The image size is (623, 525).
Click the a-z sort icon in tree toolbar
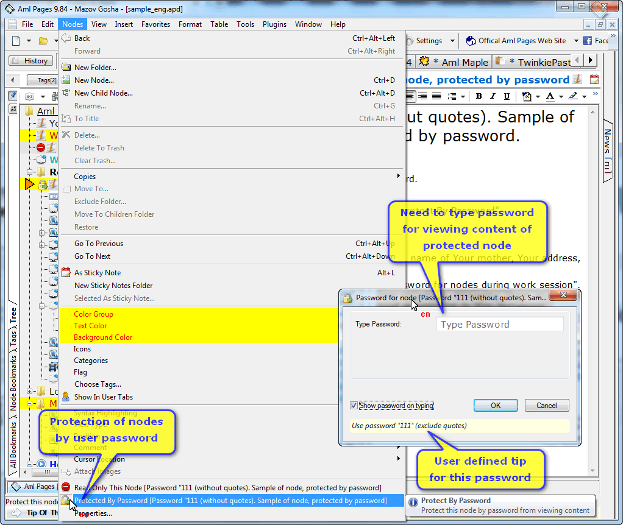click(x=29, y=96)
